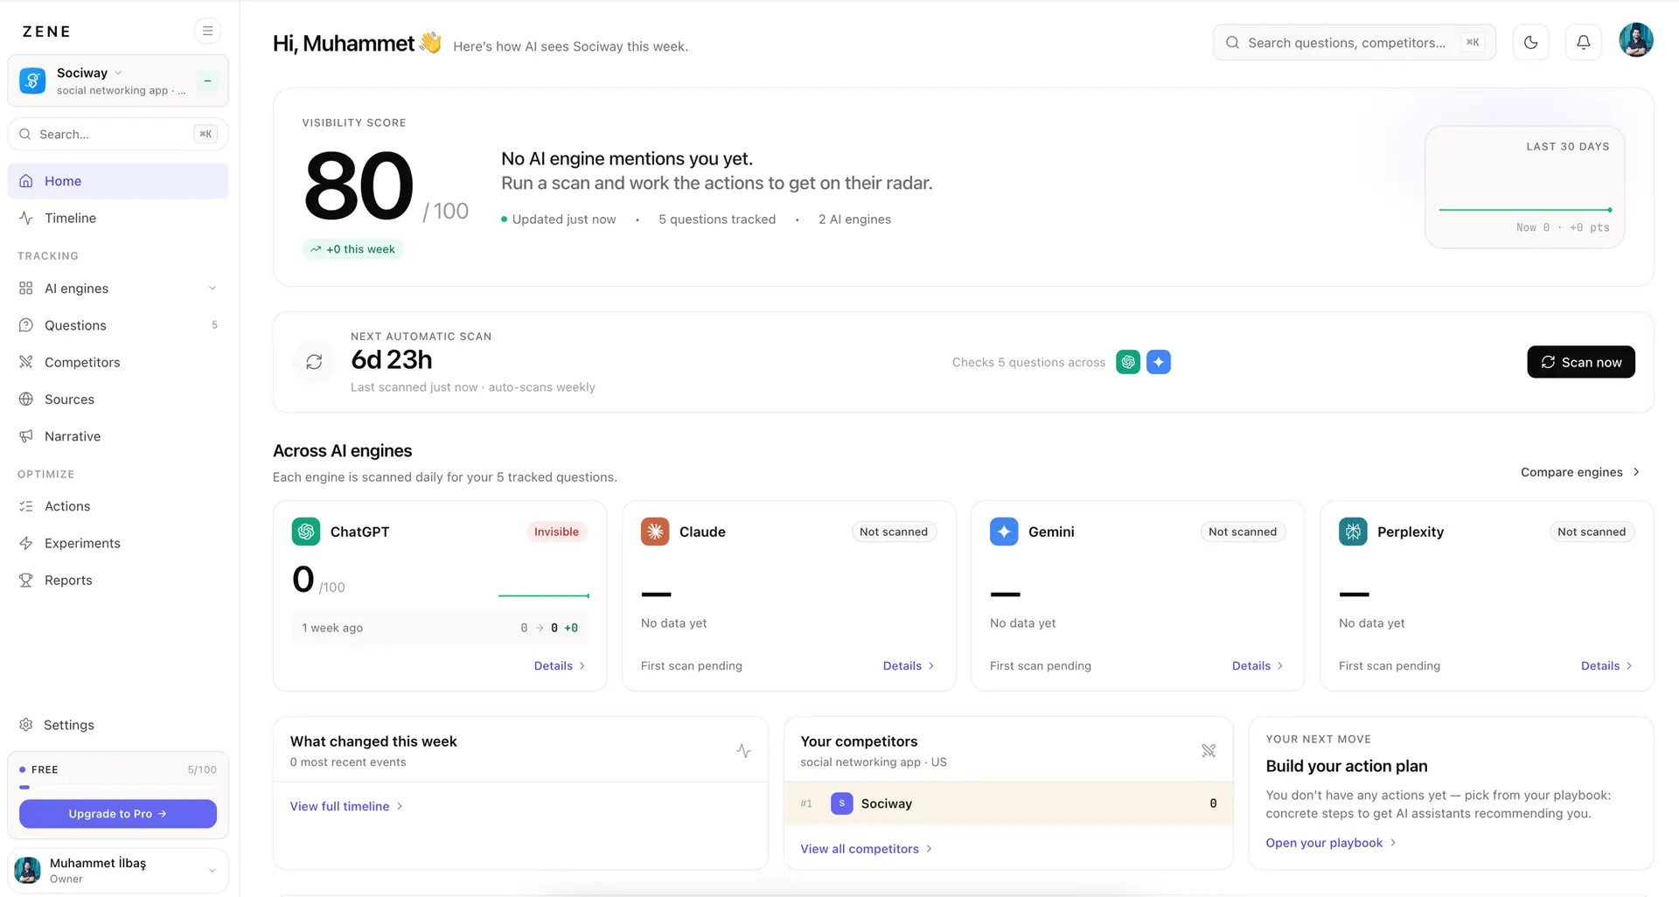Collapse sidebar with the hamburger icon
This screenshot has width=1679, height=897.
pos(207,31)
